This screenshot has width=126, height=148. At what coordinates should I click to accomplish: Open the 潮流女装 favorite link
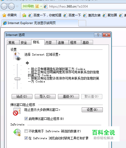(92, 15)
